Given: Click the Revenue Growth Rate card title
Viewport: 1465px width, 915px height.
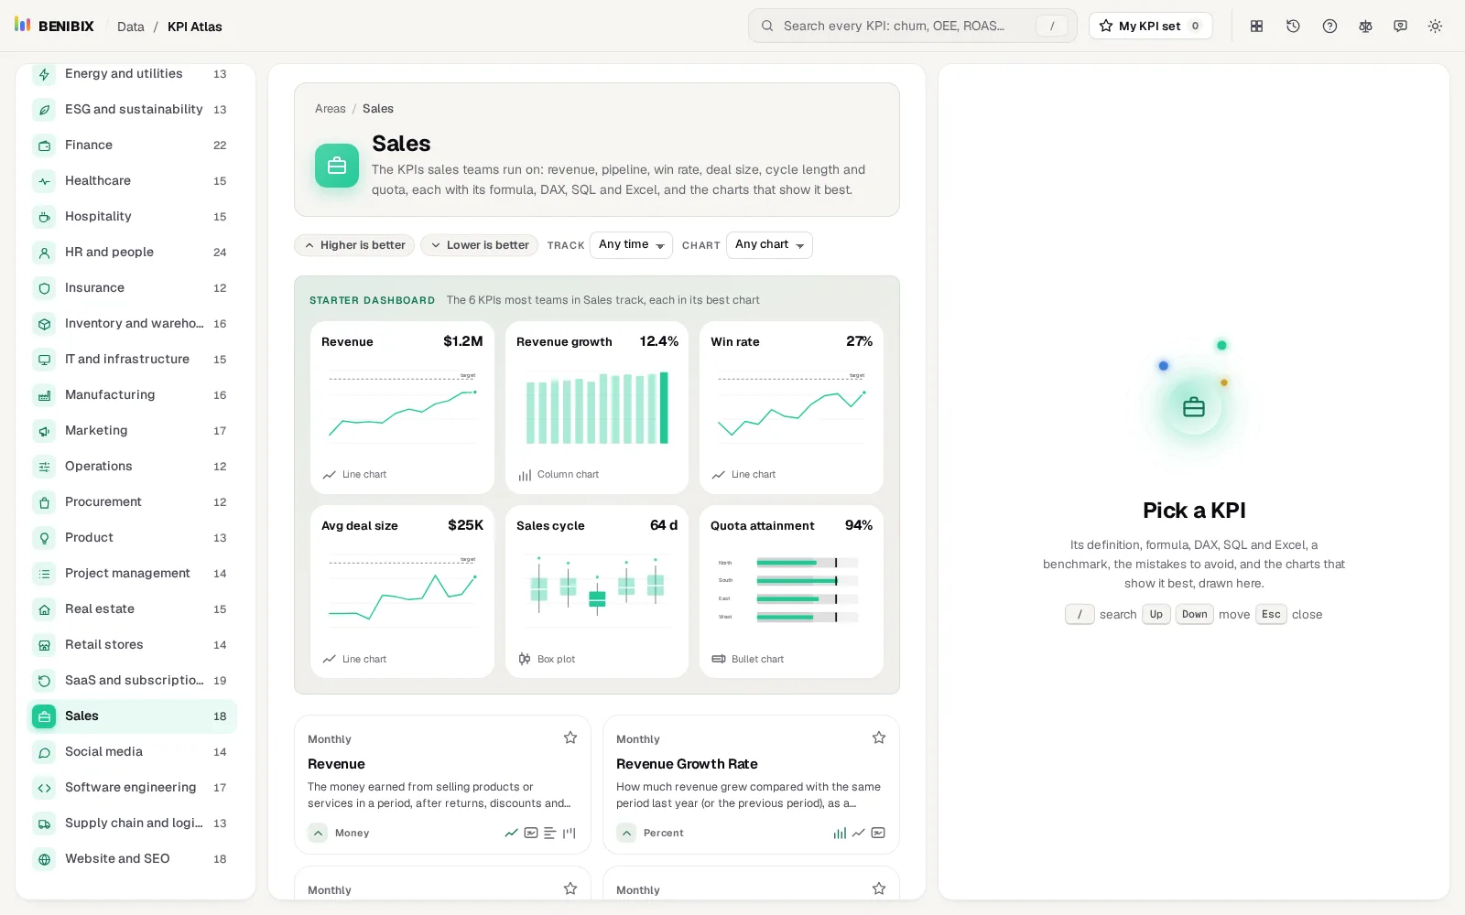Looking at the screenshot, I should (x=687, y=764).
